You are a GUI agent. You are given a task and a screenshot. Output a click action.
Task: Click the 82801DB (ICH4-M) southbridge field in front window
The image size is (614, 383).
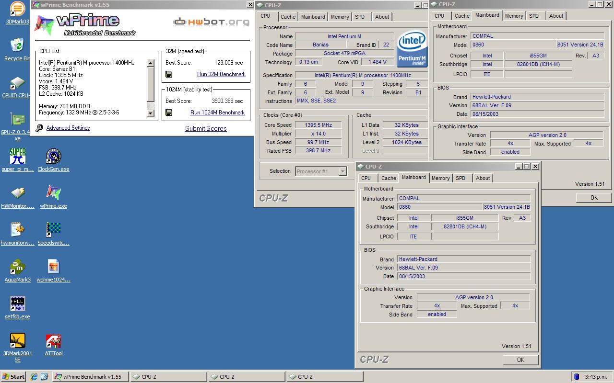tap(464, 226)
